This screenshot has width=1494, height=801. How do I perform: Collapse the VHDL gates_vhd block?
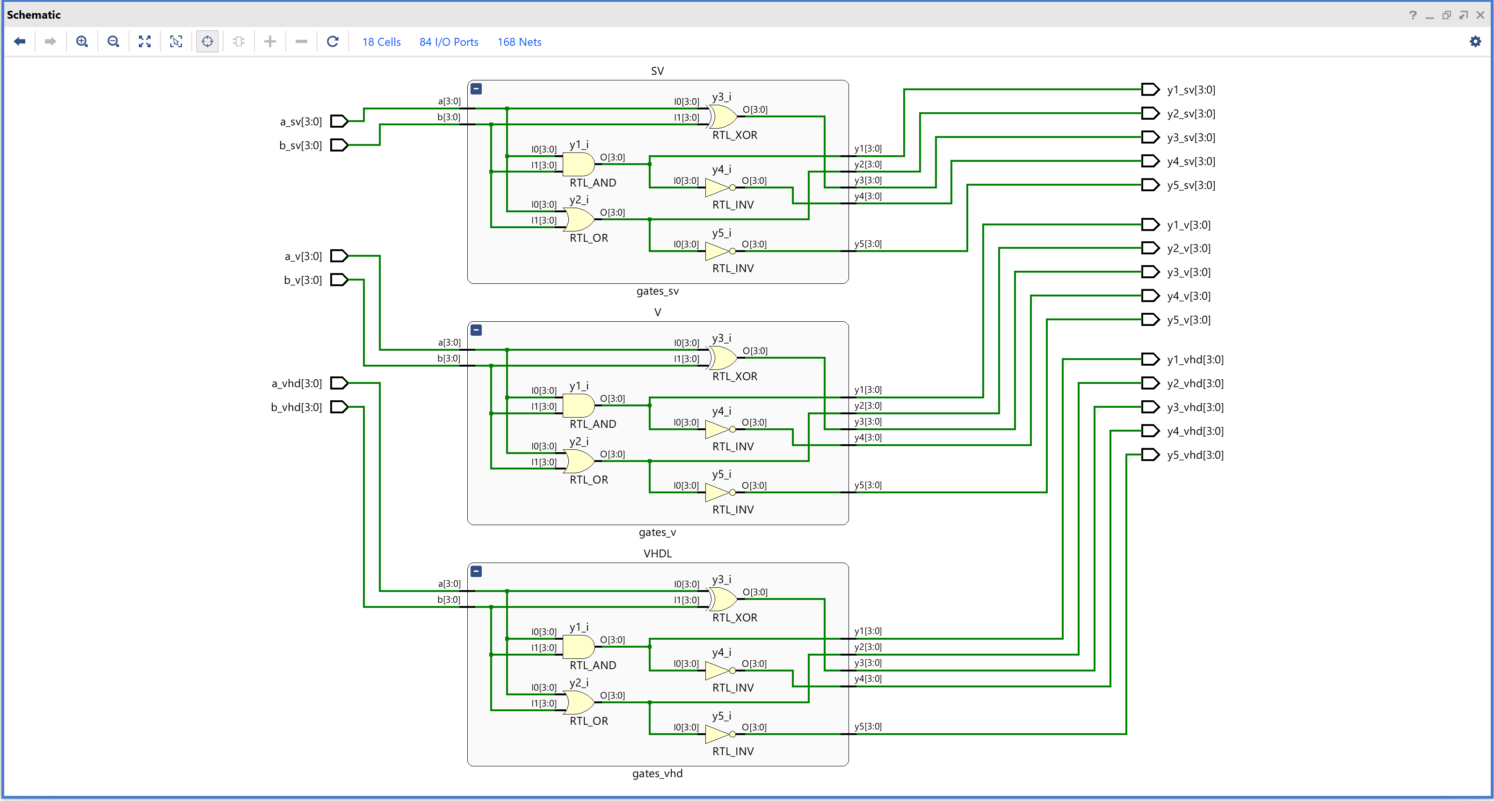[x=476, y=571]
